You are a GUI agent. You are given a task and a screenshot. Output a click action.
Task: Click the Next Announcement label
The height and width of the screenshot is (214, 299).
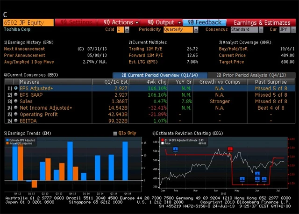click(x=24, y=49)
